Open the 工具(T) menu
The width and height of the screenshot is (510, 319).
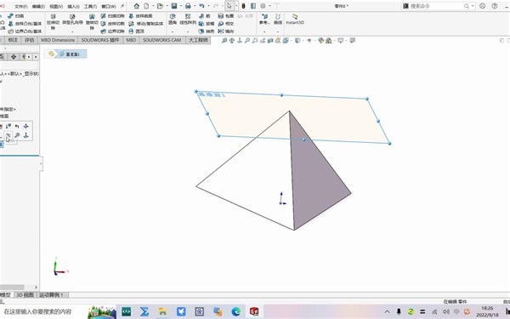click(90, 6)
